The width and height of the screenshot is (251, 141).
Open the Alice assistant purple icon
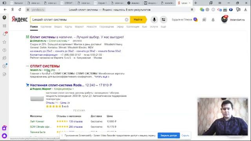(4, 136)
